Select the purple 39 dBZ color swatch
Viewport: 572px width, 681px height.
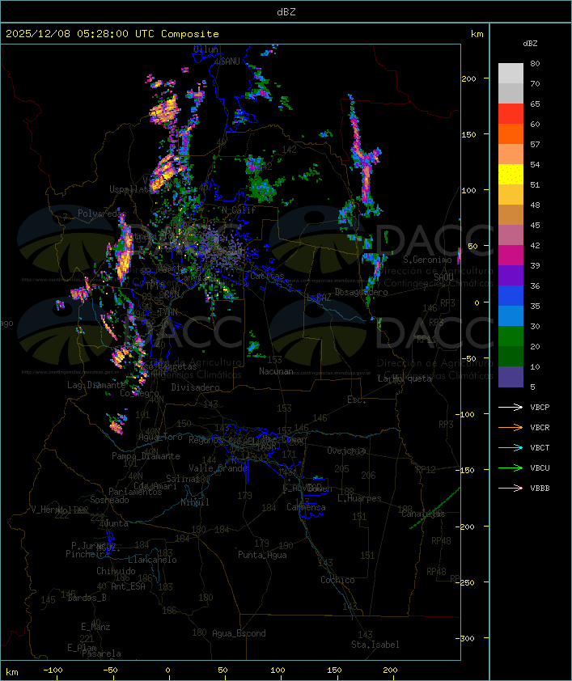point(511,275)
